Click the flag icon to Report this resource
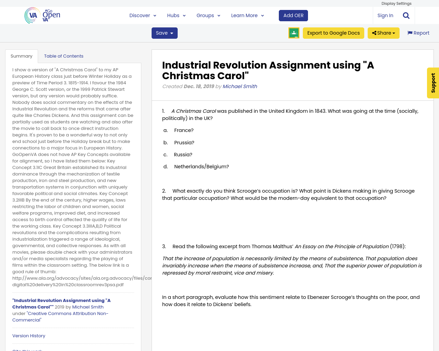The width and height of the screenshot is (439, 351). 410,32
